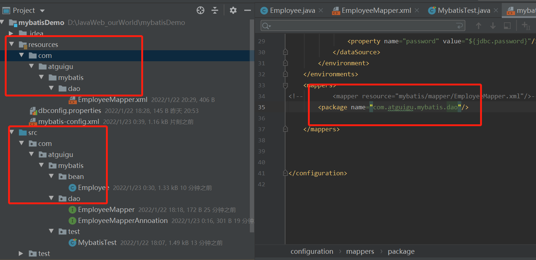The height and width of the screenshot is (260, 536).
Task: Collapse atguigu folder under resources
Action: (31, 66)
